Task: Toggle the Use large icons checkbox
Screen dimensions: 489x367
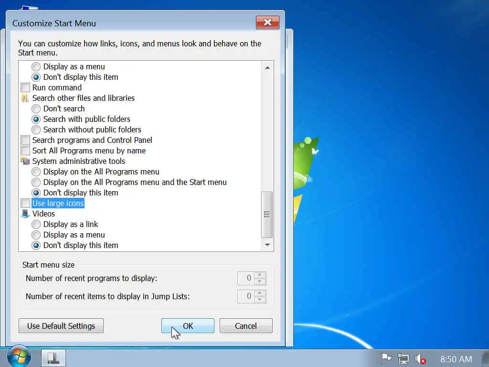Action: pos(25,203)
